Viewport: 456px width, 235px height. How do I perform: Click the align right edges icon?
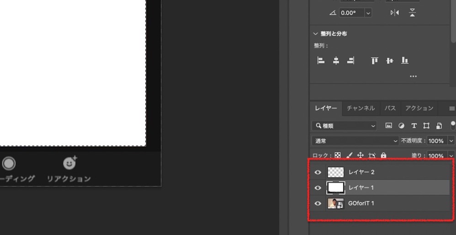coord(351,60)
